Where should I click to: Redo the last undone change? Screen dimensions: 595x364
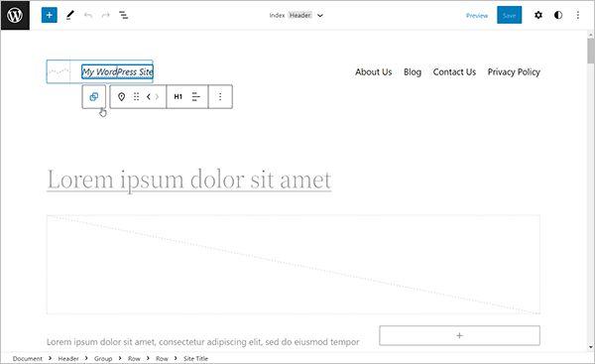tap(105, 15)
